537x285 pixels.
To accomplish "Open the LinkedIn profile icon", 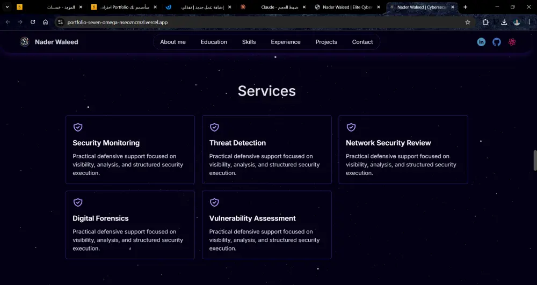I will [481, 42].
